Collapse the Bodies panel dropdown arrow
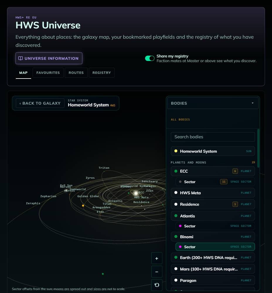The height and width of the screenshot is (293, 272). pyautogui.click(x=253, y=103)
